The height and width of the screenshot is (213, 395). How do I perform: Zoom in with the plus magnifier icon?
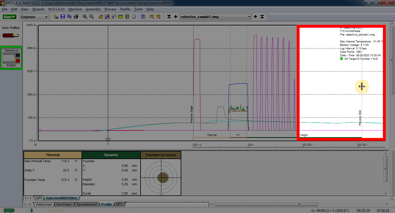pyautogui.click(x=85, y=17)
